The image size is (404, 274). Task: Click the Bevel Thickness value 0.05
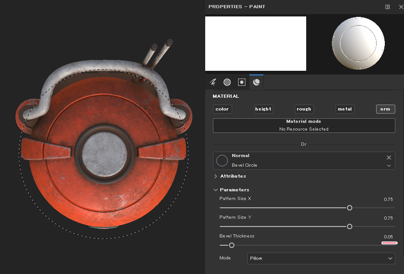coord(388,237)
